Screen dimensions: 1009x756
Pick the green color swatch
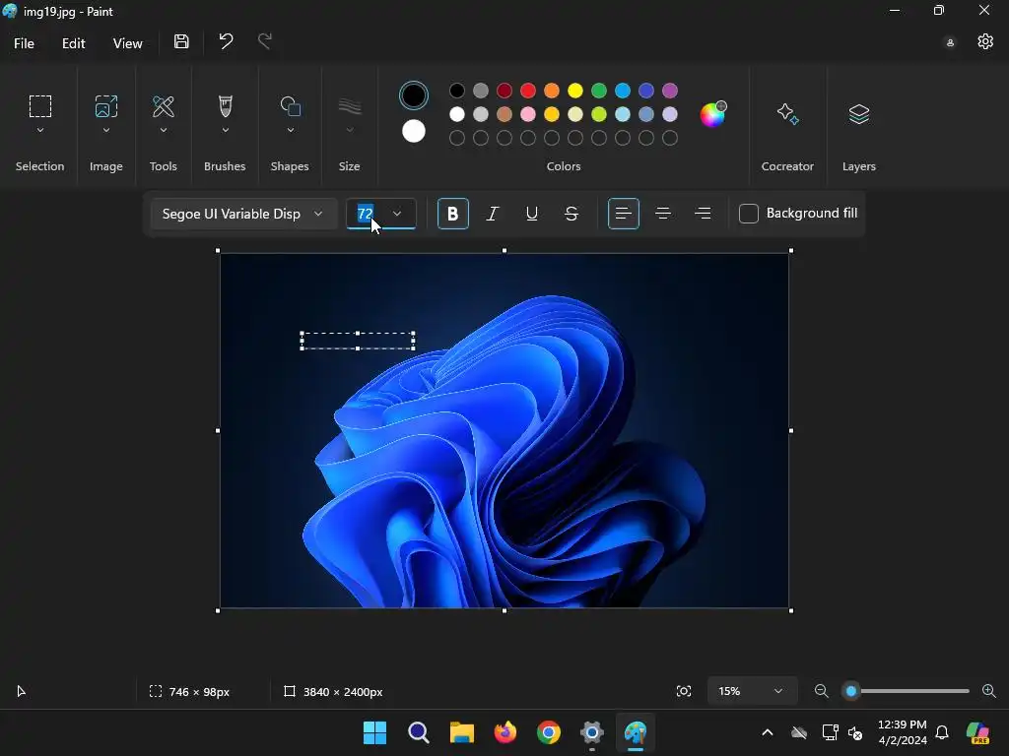pyautogui.click(x=599, y=91)
